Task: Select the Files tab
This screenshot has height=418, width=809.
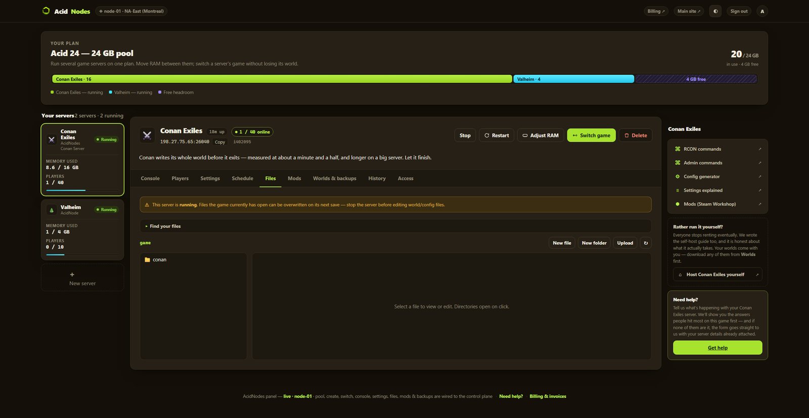Action: (x=271, y=178)
